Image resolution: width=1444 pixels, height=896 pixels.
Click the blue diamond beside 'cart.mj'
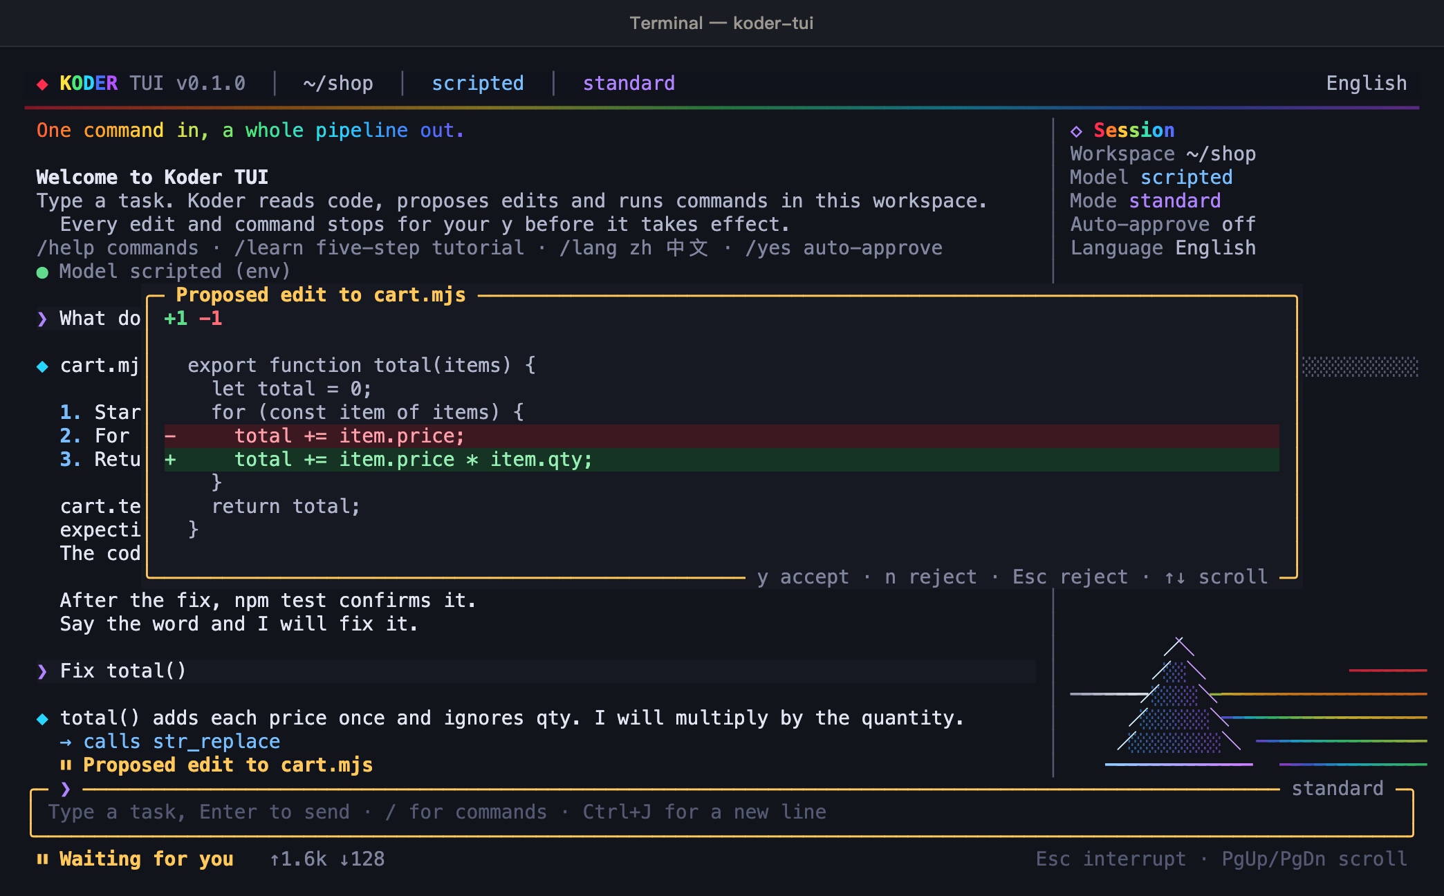42,366
